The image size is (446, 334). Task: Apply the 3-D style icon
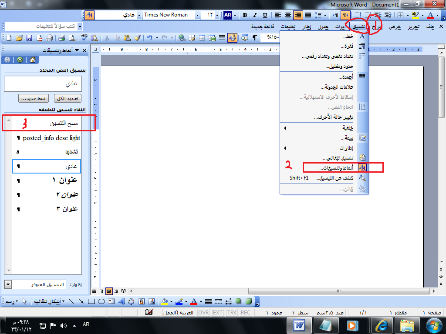pyautogui.click(x=249, y=301)
